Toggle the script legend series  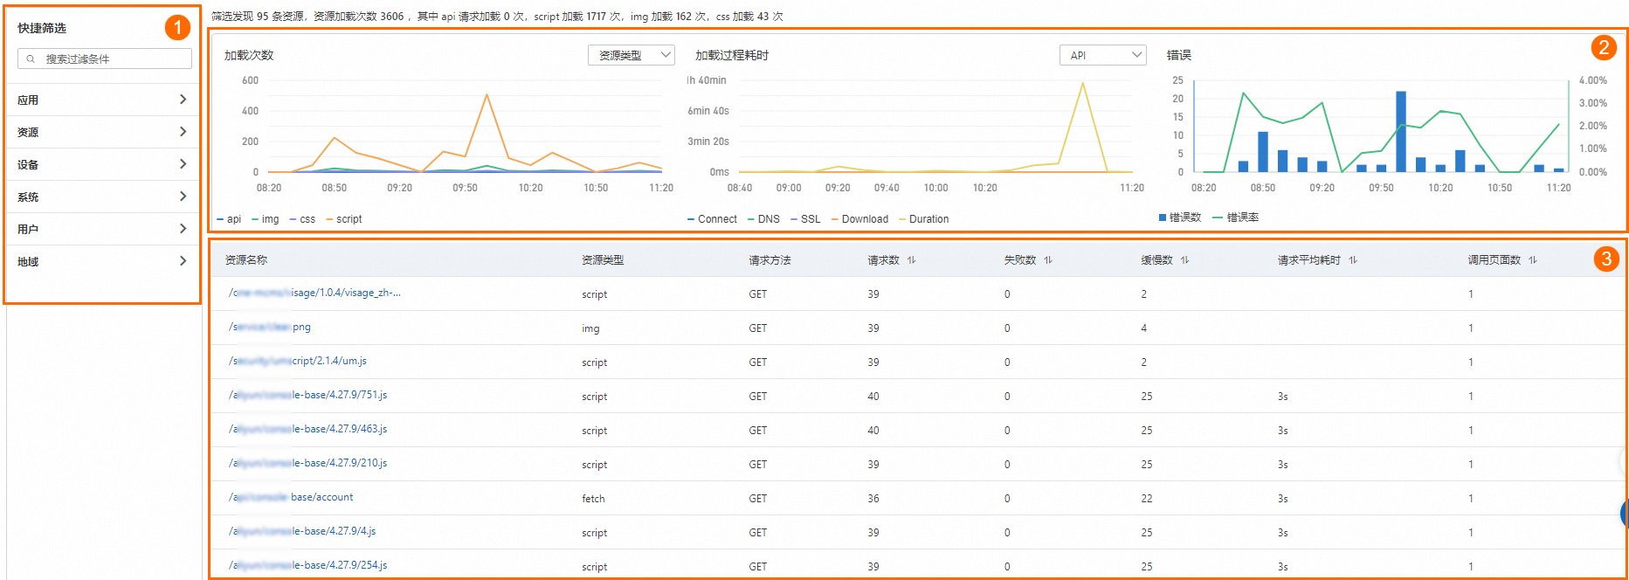click(344, 219)
